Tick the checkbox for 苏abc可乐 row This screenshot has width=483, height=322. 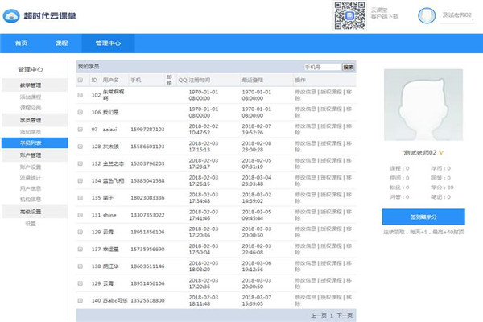click(x=80, y=300)
